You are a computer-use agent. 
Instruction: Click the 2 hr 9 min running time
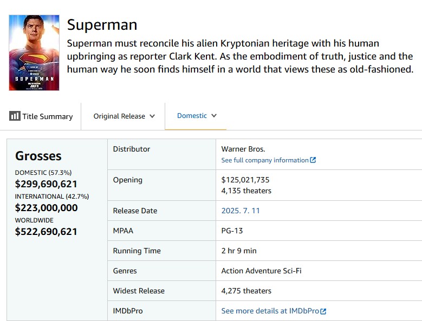point(239,251)
